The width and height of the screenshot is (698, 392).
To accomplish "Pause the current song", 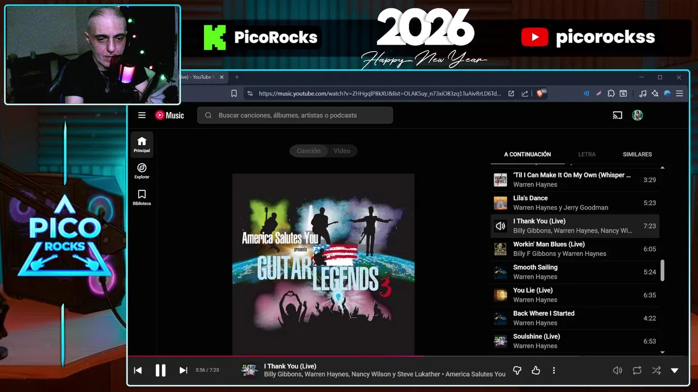I will (x=160, y=370).
